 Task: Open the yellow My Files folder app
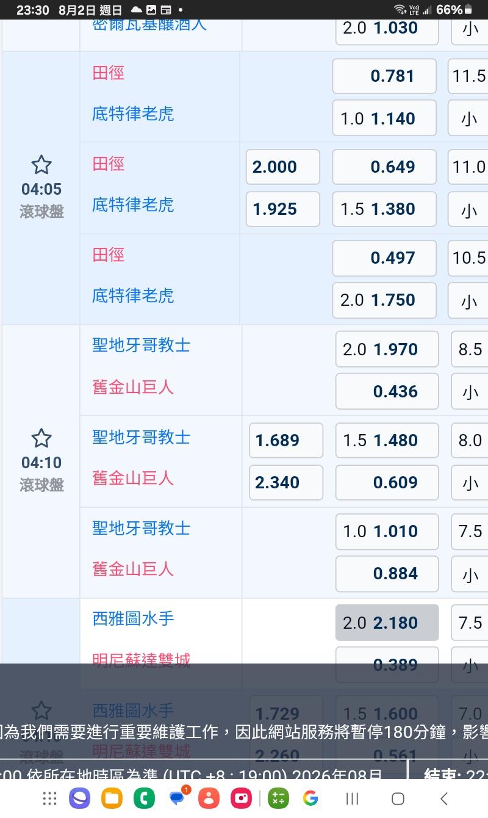click(112, 798)
